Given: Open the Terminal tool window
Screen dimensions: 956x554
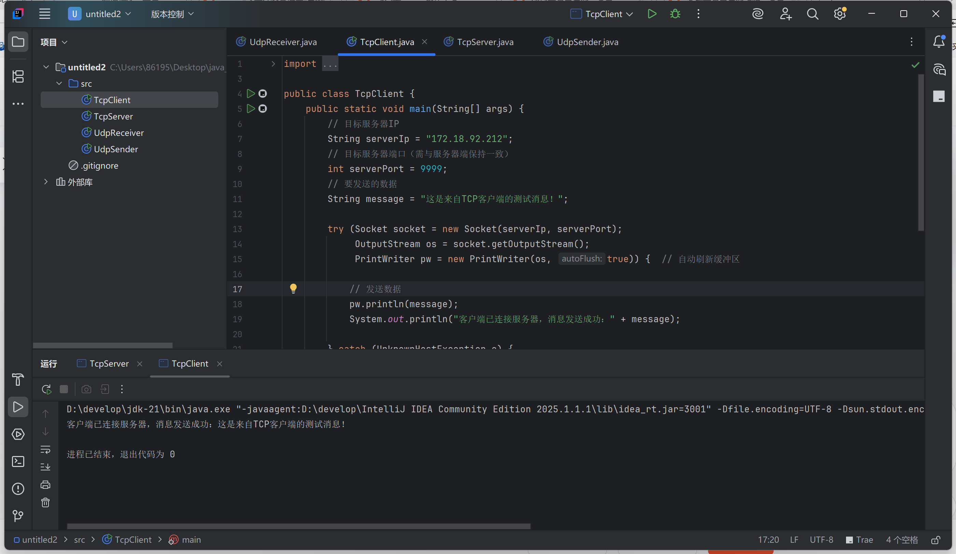Looking at the screenshot, I should tap(18, 461).
